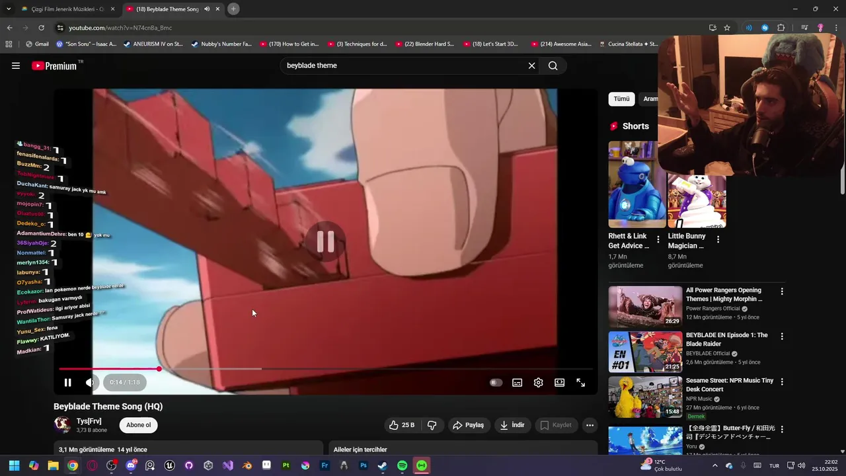Close the Çizgi Film Jenerik tab
The width and height of the screenshot is (846, 476).
coord(112,9)
